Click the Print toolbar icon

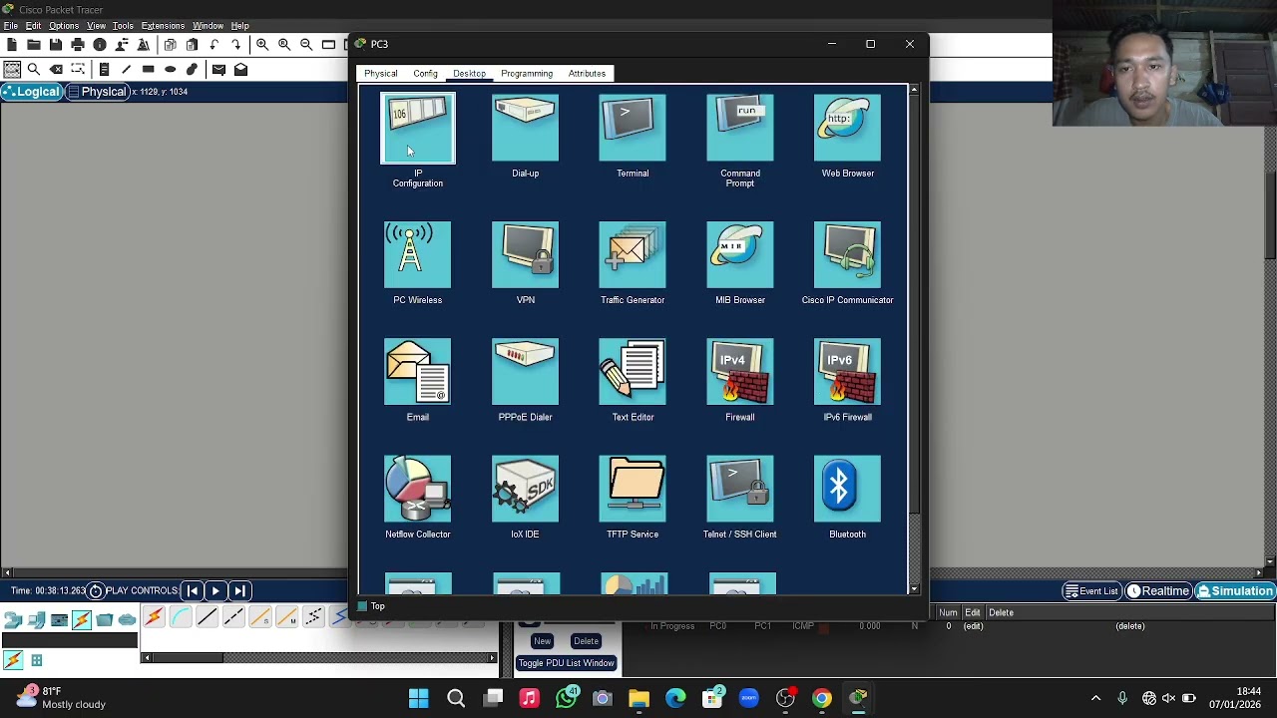coord(78,45)
